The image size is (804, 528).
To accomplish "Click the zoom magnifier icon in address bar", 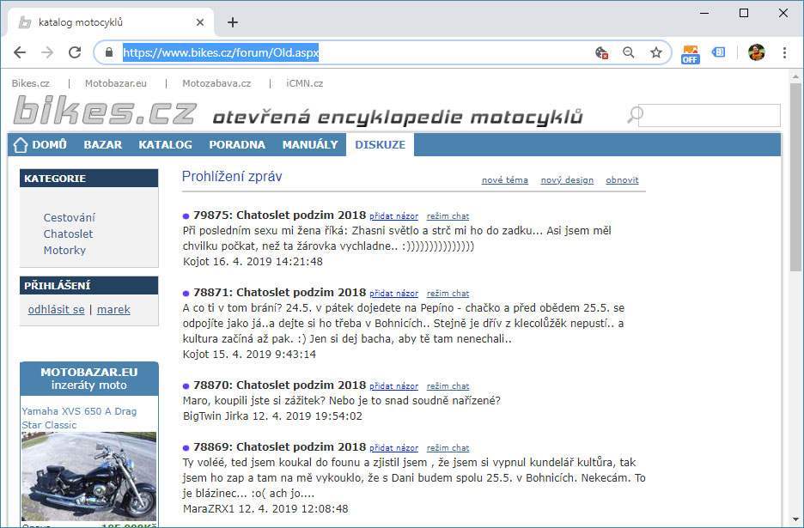I will [x=629, y=52].
